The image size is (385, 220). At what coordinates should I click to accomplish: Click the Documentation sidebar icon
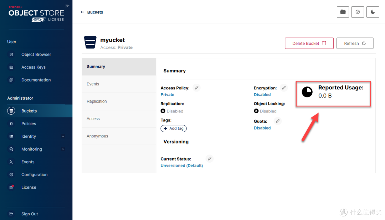pyautogui.click(x=11, y=80)
